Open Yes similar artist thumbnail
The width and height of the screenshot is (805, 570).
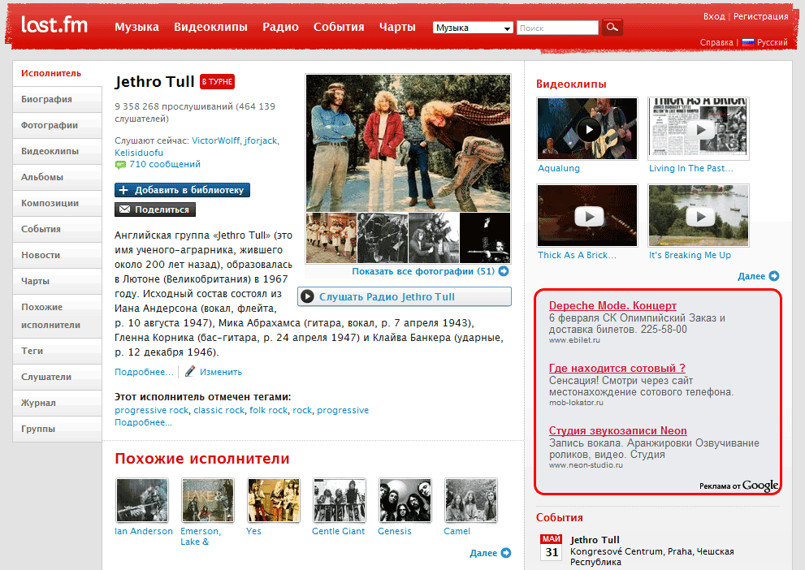pyautogui.click(x=274, y=500)
